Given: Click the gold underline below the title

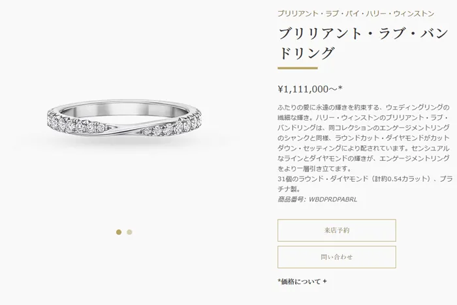Looking at the screenshot, I should (298, 68).
